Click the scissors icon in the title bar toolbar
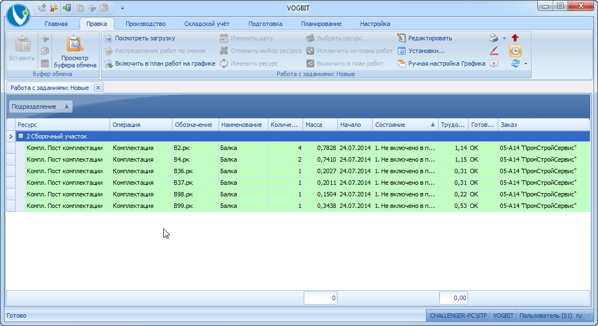 click(91, 8)
